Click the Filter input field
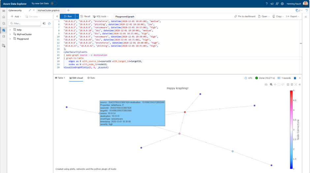310x173 pixels. (x=25, y=23)
